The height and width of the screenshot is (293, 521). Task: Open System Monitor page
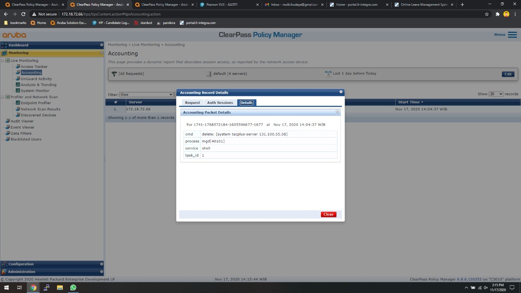(x=35, y=91)
